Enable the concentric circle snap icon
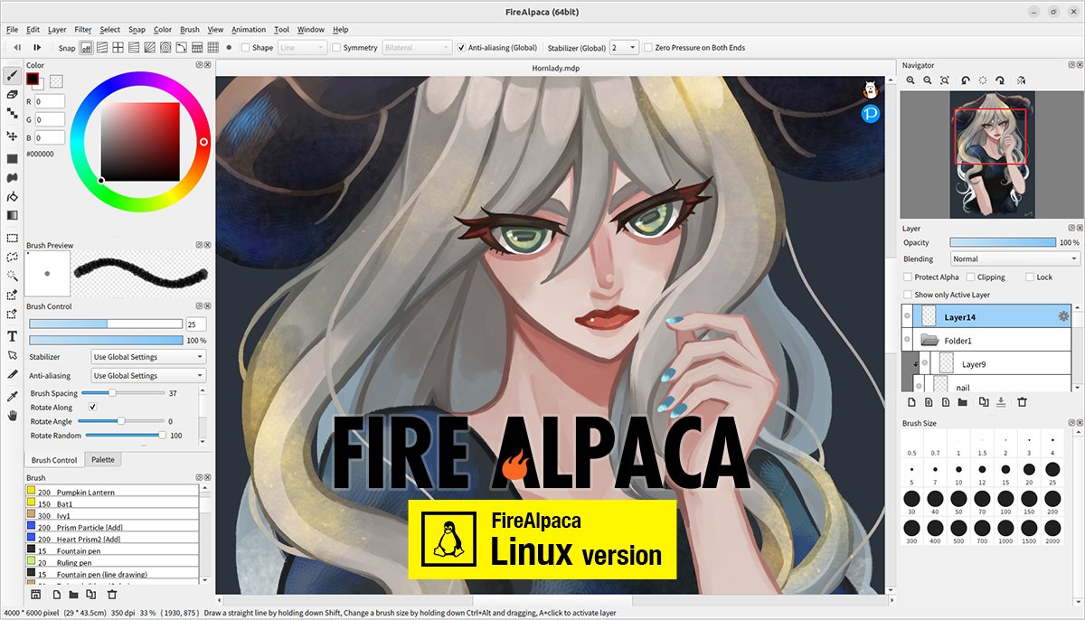The image size is (1085, 620). (x=165, y=47)
